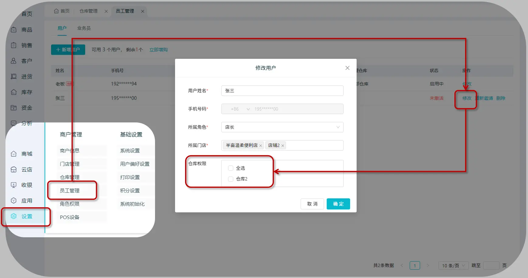
Task: Switch to the 用户 tab
Action: [62, 28]
